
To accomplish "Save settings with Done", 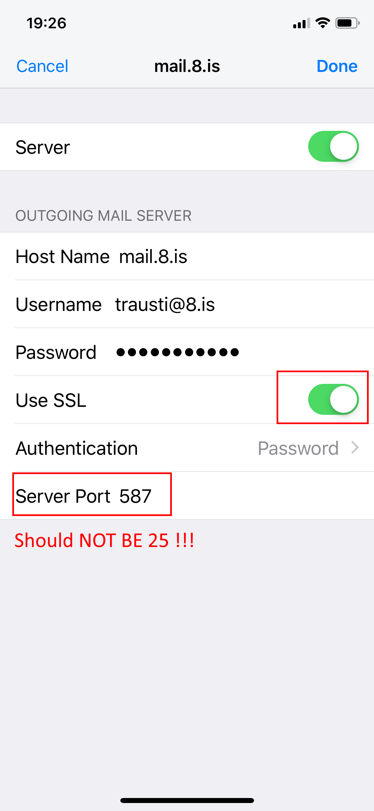I will click(x=337, y=66).
